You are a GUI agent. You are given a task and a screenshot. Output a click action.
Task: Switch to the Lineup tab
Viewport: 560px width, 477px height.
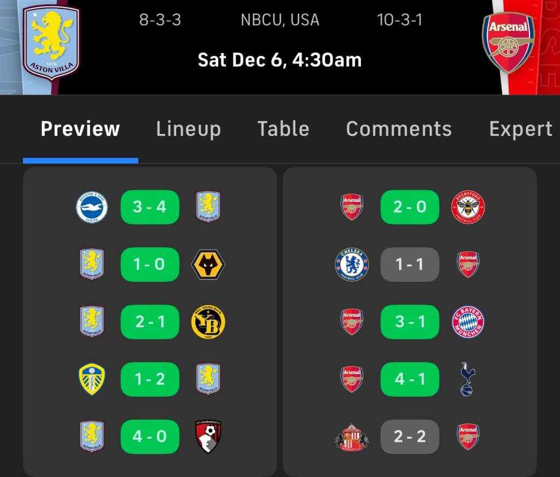click(x=188, y=129)
